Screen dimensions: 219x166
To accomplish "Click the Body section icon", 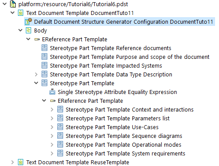I will tap(28, 30).
